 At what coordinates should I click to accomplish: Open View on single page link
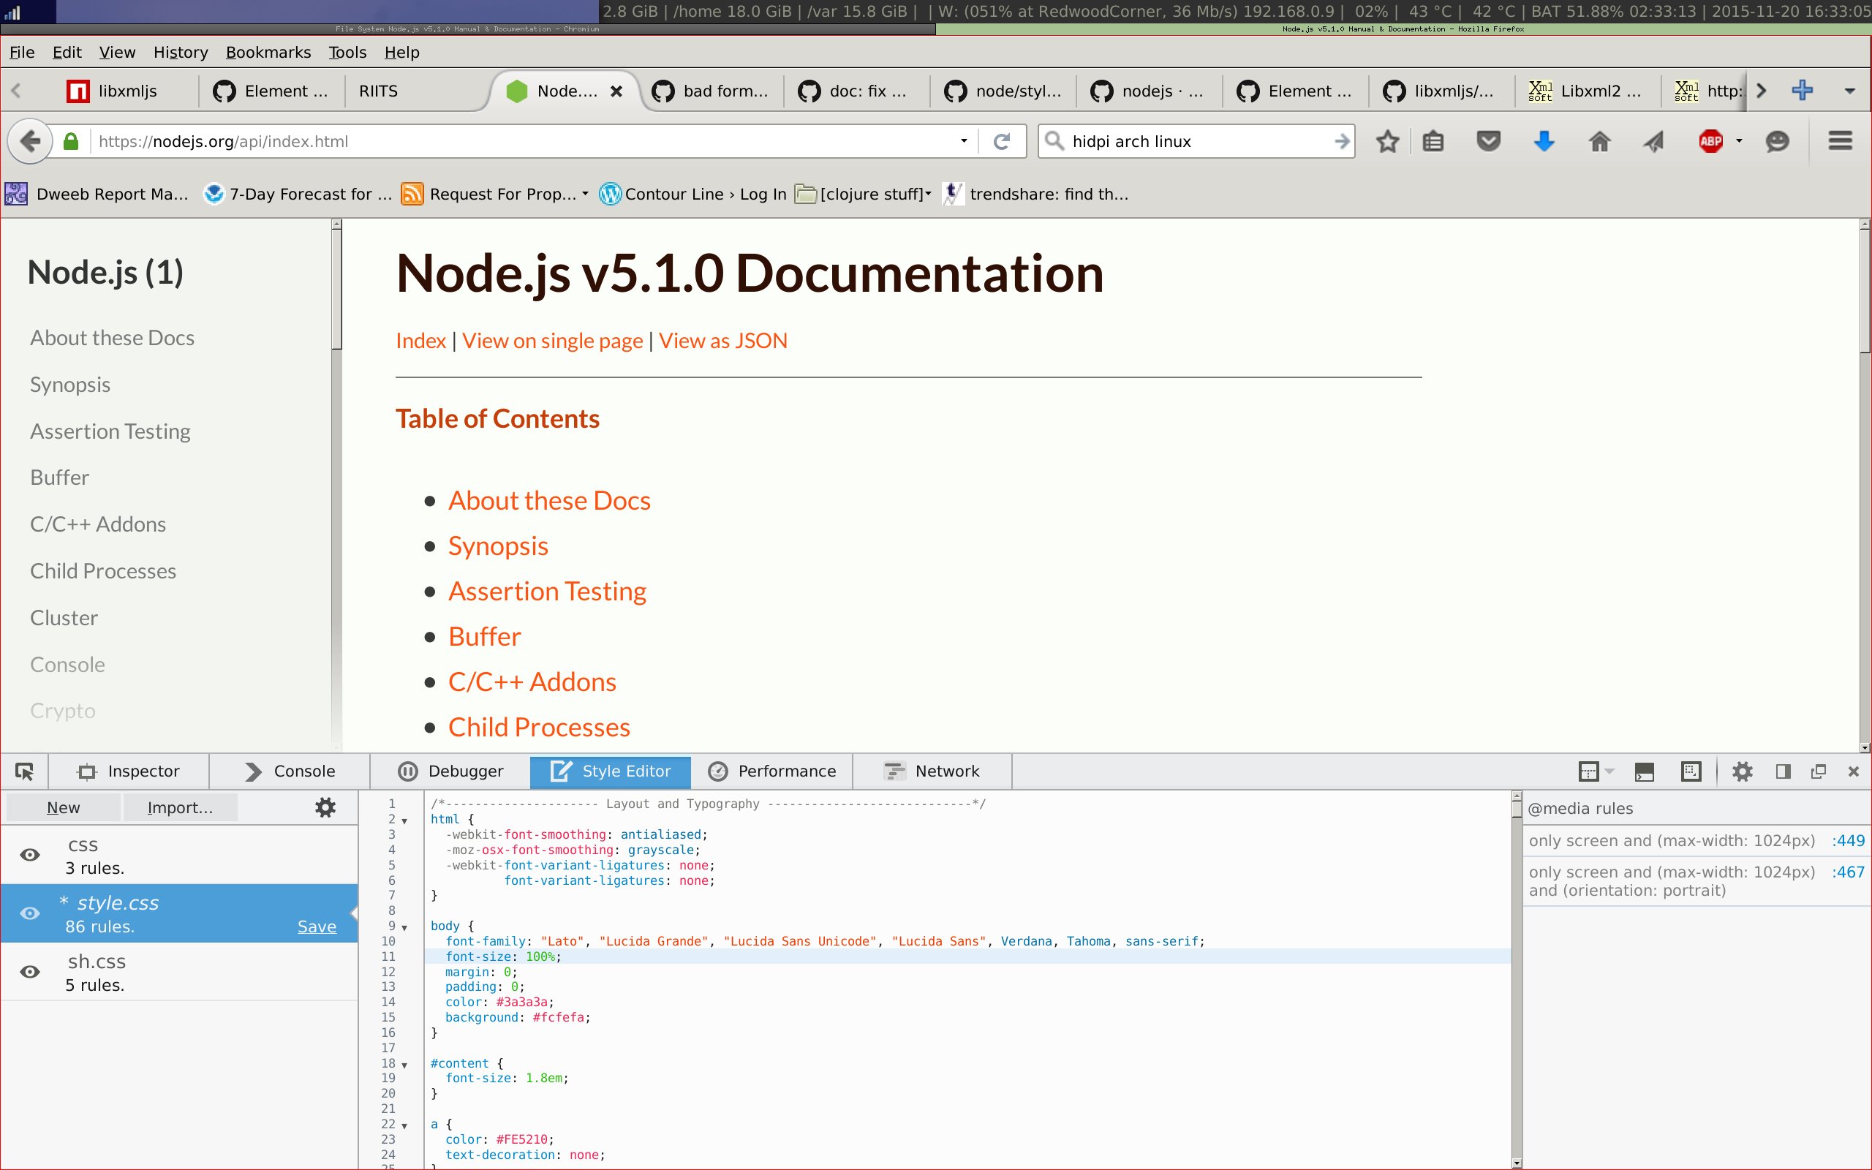tap(552, 341)
